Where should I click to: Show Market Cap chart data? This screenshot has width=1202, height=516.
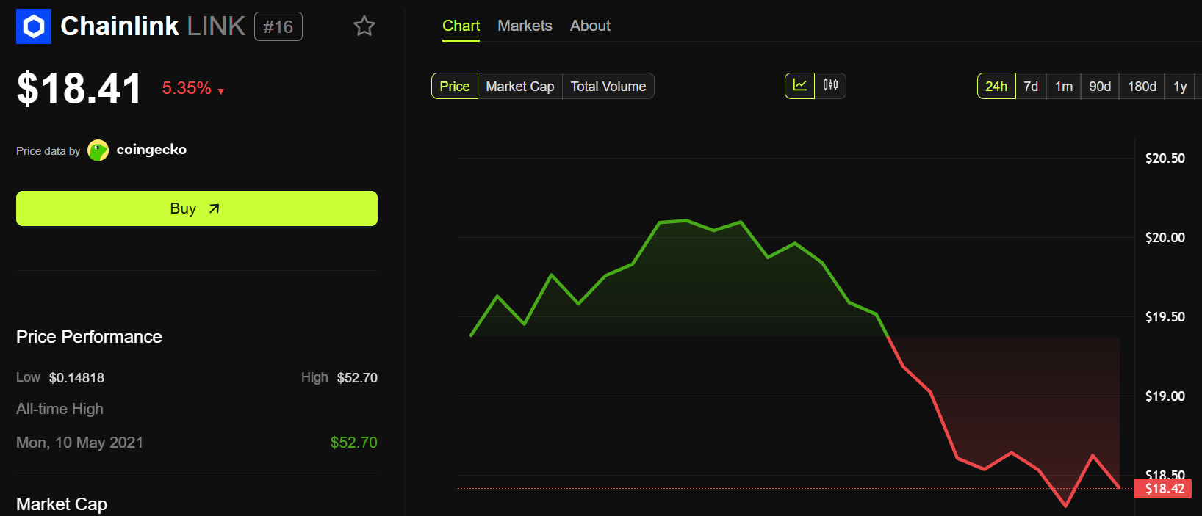pyautogui.click(x=520, y=86)
